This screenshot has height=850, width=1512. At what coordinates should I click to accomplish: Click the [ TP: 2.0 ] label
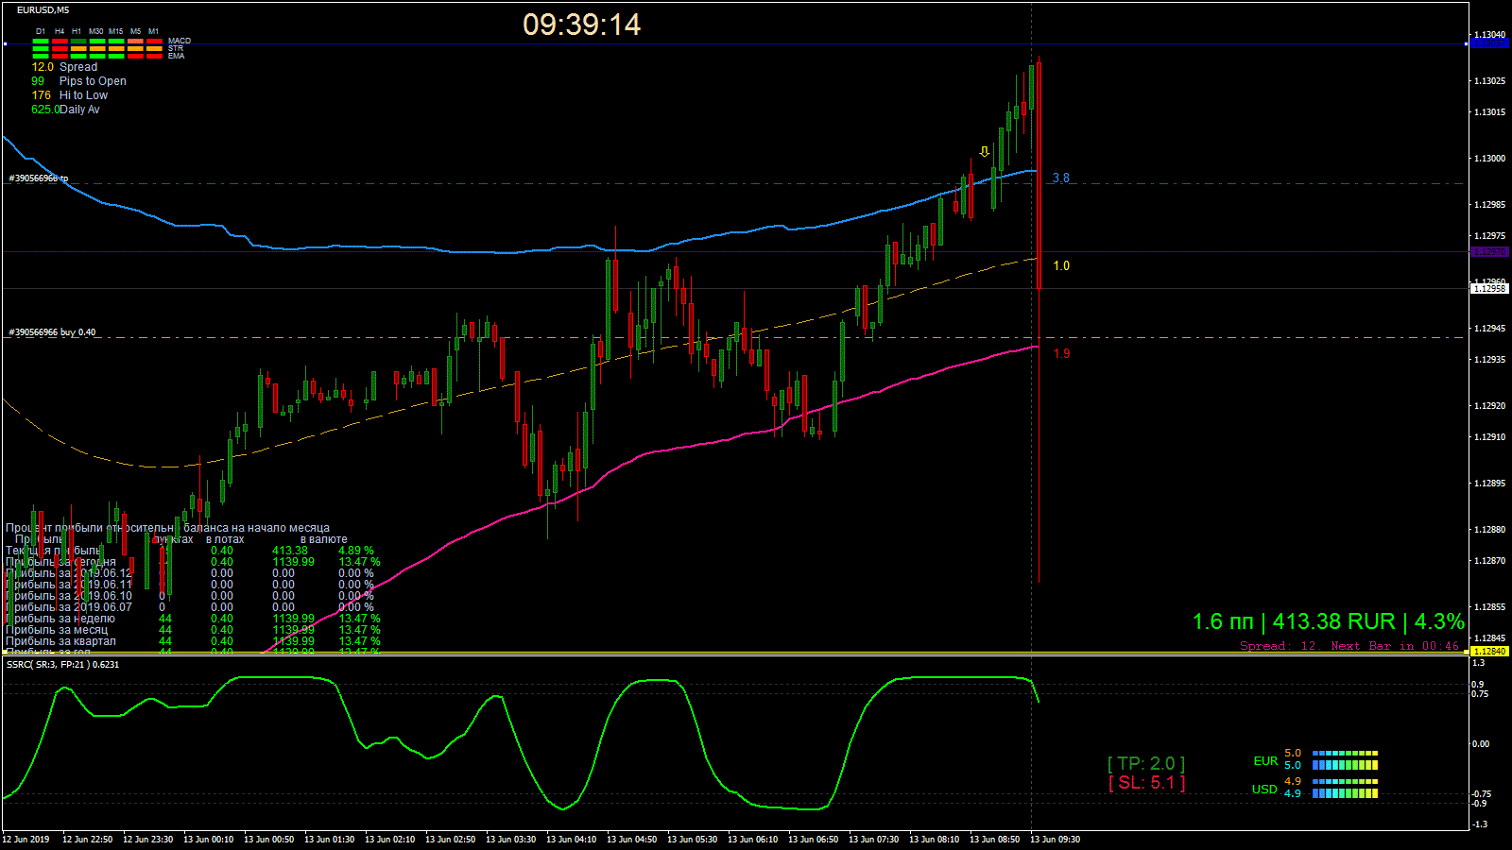(x=1146, y=763)
